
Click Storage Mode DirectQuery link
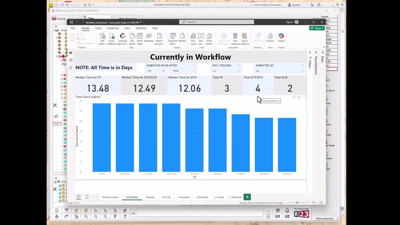tap(261, 203)
